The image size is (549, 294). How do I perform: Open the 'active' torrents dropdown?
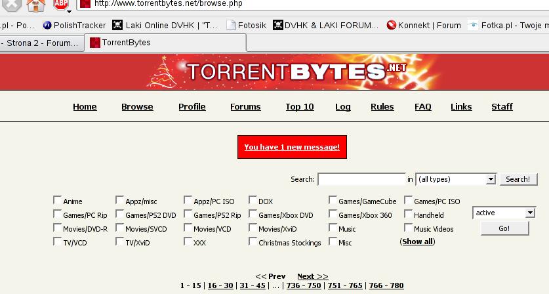click(x=504, y=213)
